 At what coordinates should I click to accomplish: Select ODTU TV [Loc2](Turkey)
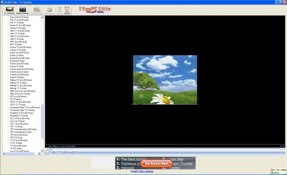[x=20, y=102]
